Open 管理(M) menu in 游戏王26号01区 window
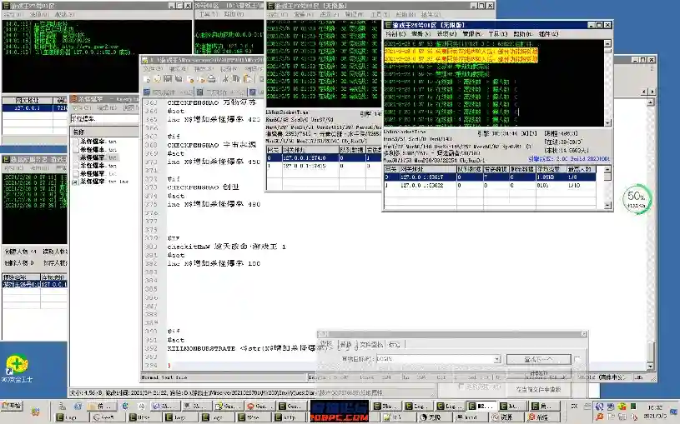Screen dimensions: 680x424 pos(472,34)
